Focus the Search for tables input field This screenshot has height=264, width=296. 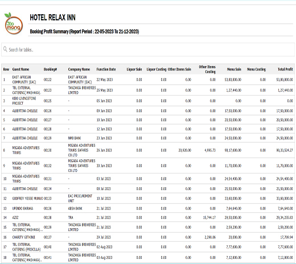pyautogui.click(x=148, y=49)
